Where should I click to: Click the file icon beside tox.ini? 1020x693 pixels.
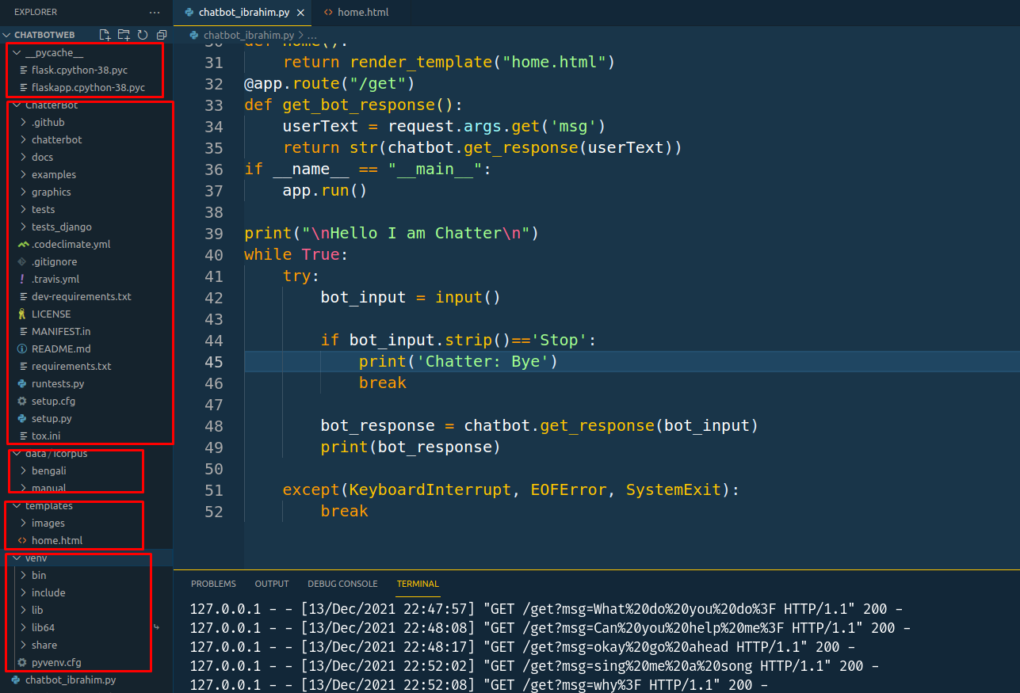(x=22, y=436)
